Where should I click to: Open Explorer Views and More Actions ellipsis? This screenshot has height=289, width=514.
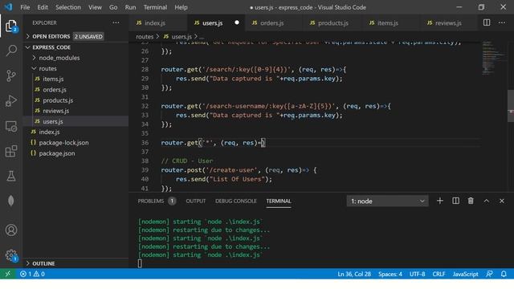tap(116, 22)
